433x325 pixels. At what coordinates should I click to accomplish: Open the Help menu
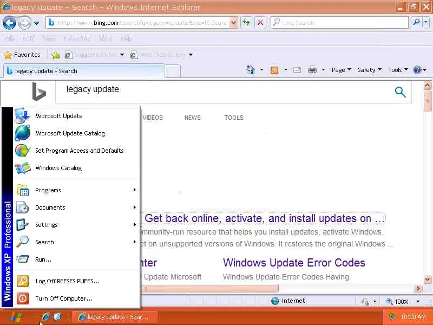pos(127,38)
